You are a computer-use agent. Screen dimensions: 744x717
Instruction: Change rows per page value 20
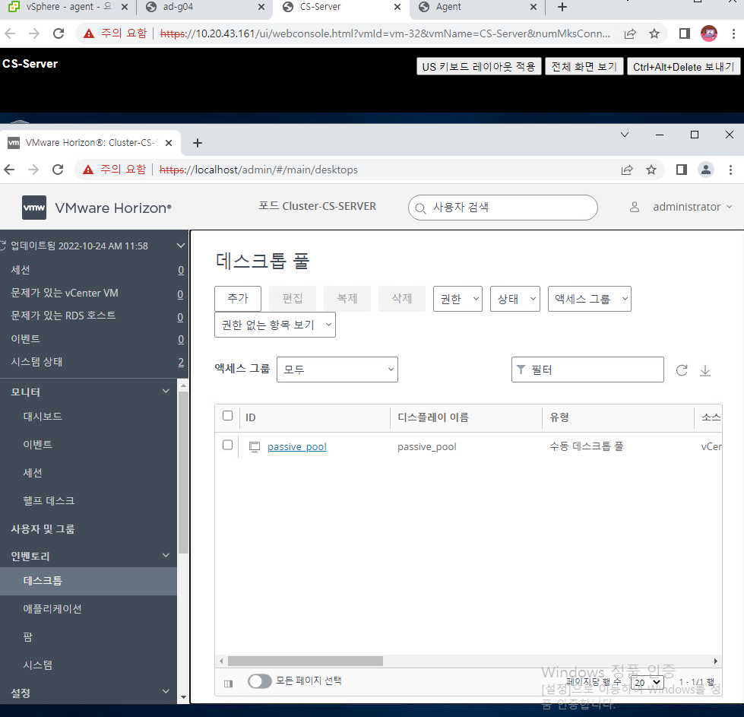pyautogui.click(x=647, y=682)
